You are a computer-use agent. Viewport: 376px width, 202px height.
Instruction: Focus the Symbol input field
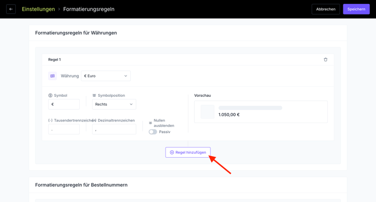coord(64,104)
